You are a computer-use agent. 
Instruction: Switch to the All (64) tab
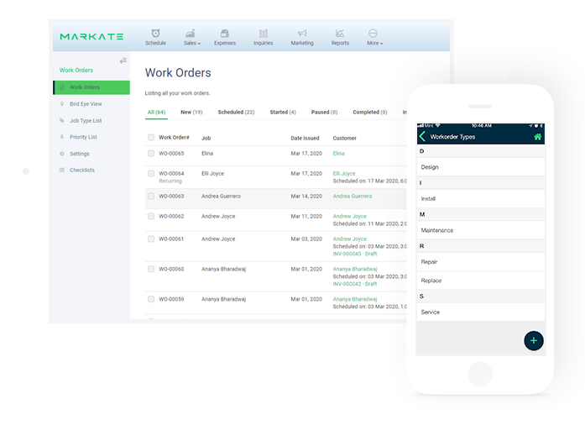pos(156,112)
